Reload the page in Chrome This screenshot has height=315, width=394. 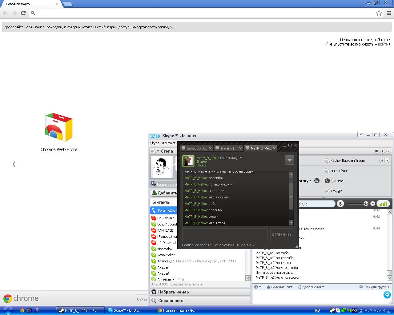click(x=23, y=13)
